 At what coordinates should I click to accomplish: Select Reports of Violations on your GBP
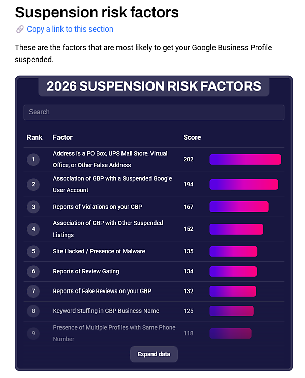point(97,207)
